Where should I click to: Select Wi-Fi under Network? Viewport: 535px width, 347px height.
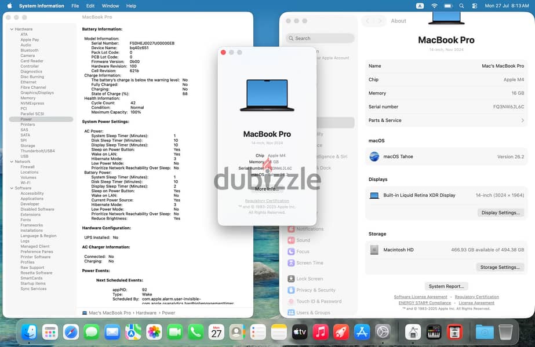(26, 182)
